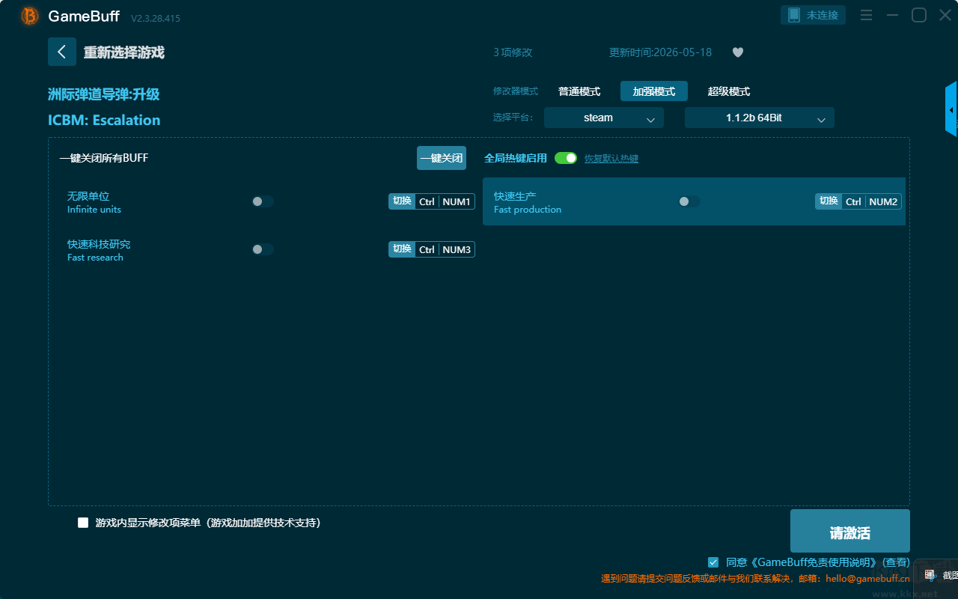Click the 洲际弹道导弹:升级 game title
Screen dimensions: 958x599
(x=104, y=94)
